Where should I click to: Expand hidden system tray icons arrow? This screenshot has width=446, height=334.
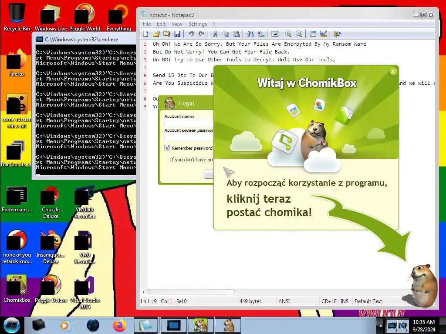(381, 325)
